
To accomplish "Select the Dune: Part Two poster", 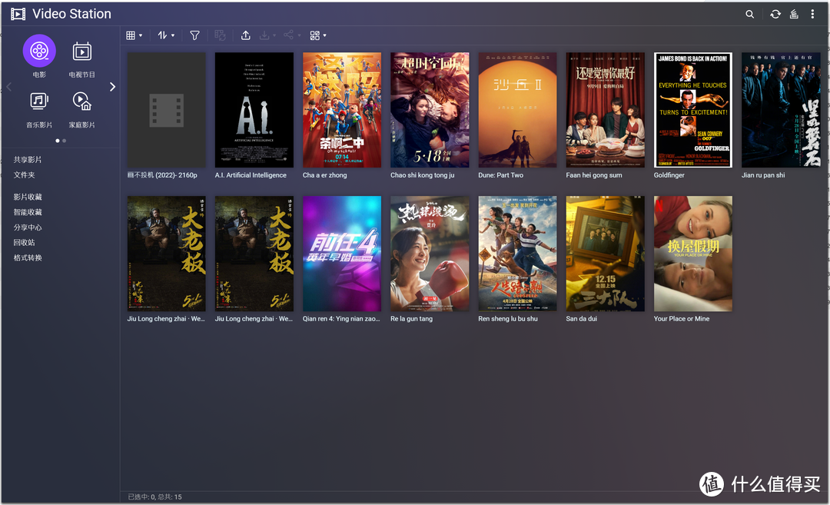I will (x=517, y=110).
